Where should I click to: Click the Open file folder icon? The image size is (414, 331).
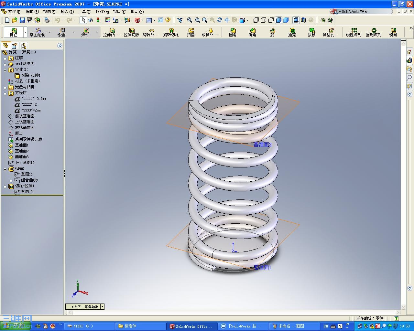[x=15, y=20]
